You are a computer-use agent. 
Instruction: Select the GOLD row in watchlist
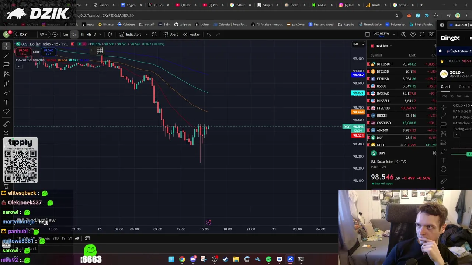402,145
